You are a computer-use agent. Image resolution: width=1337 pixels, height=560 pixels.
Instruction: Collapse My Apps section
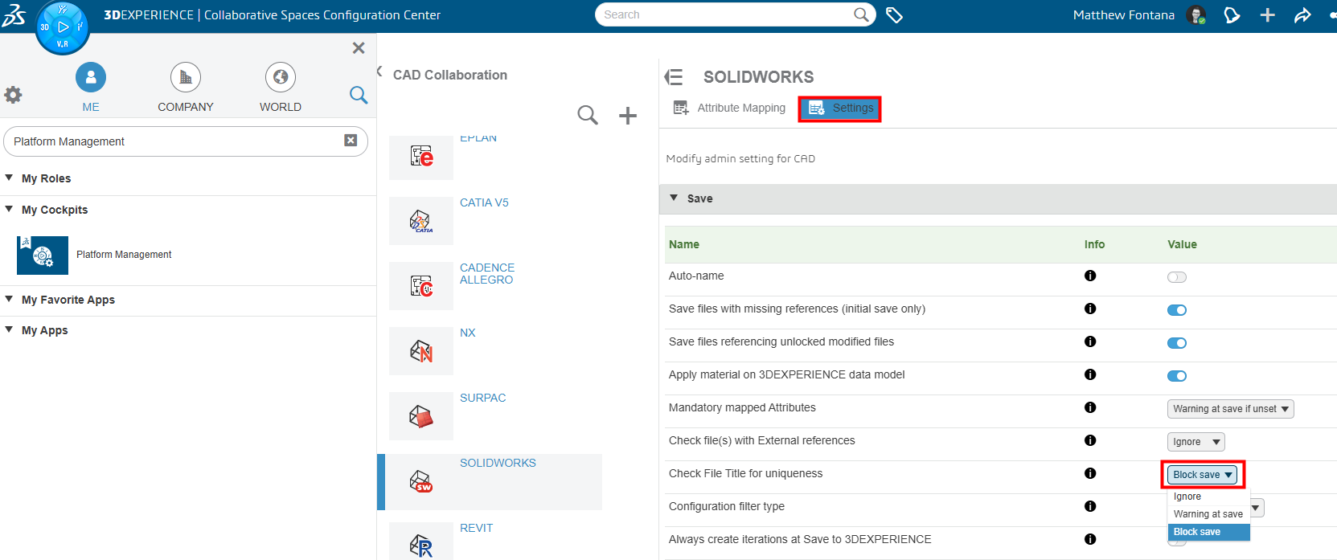[9, 329]
